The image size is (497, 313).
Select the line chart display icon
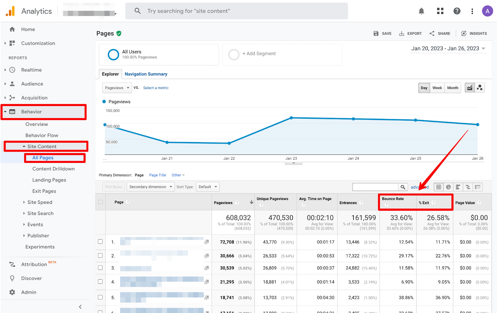(x=469, y=88)
